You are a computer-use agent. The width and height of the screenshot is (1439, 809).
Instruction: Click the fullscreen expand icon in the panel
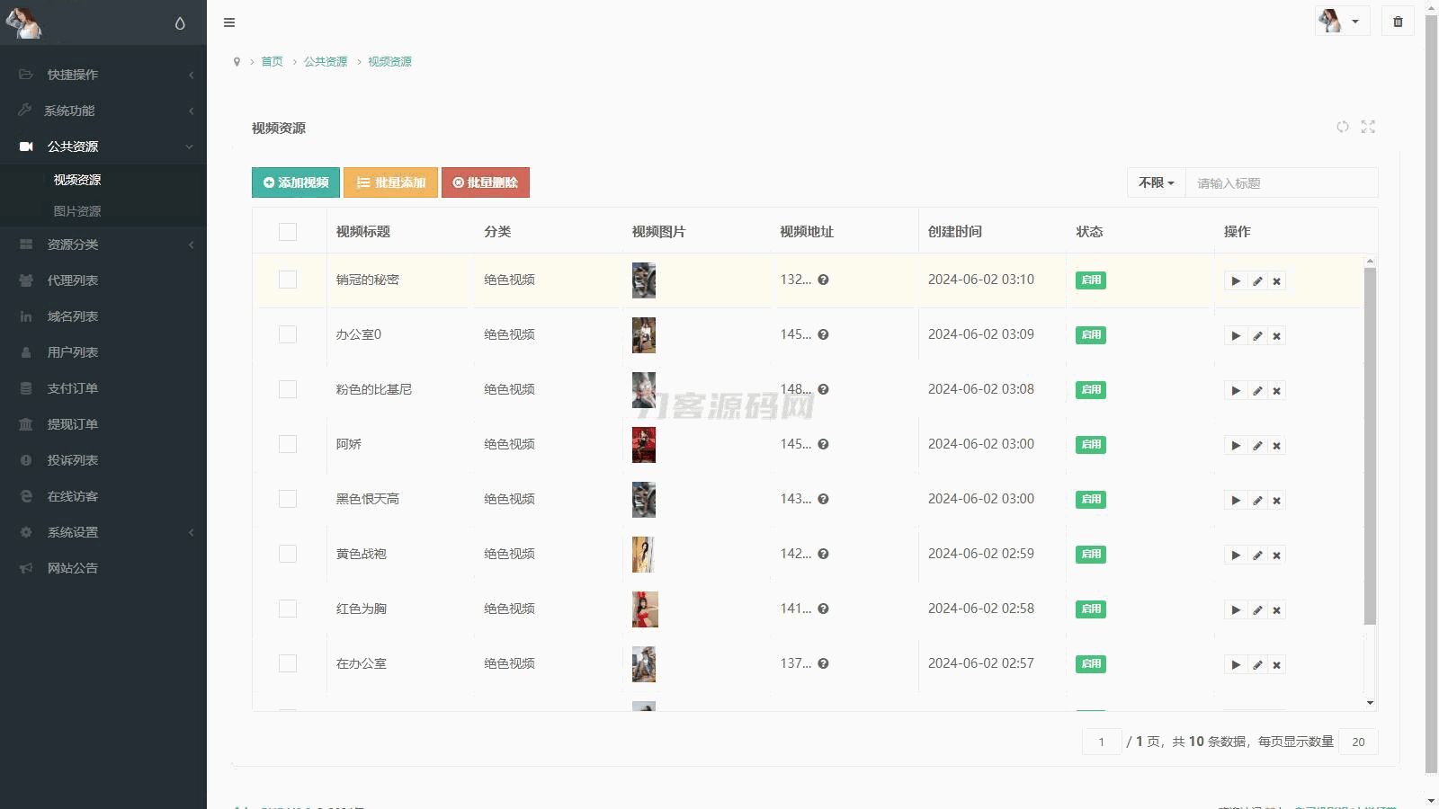click(x=1368, y=127)
